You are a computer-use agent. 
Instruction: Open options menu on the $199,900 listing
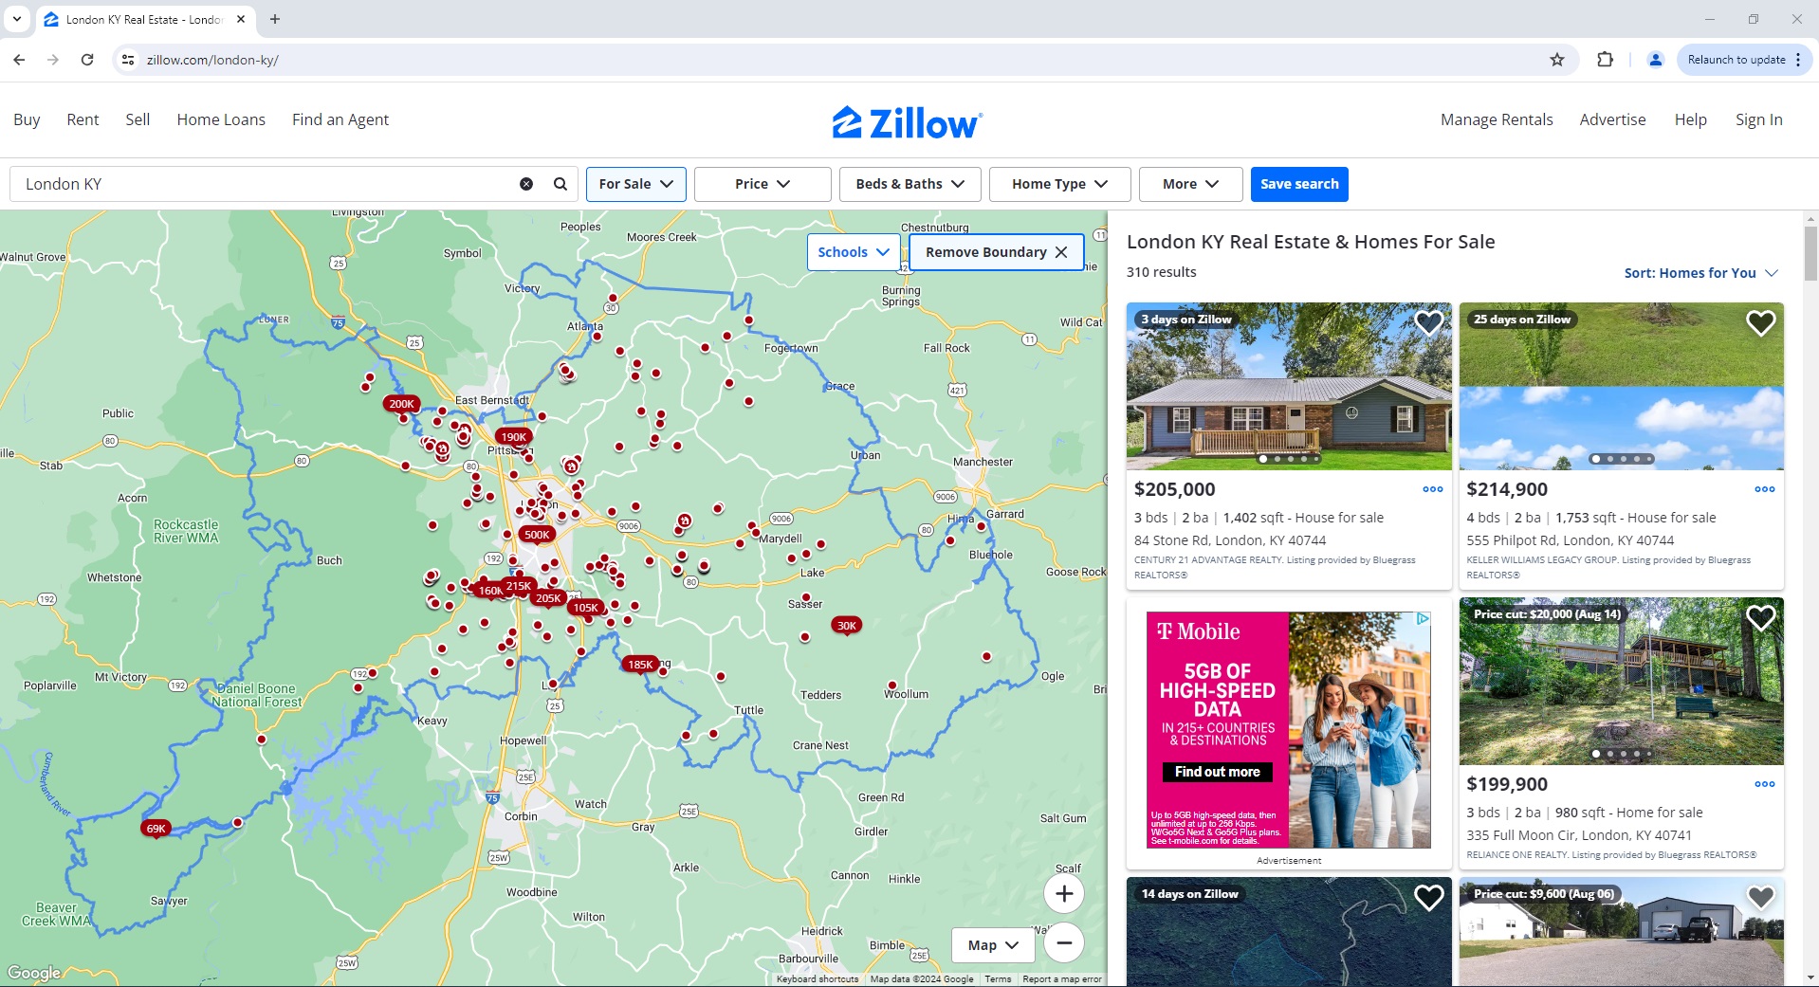1763,784
